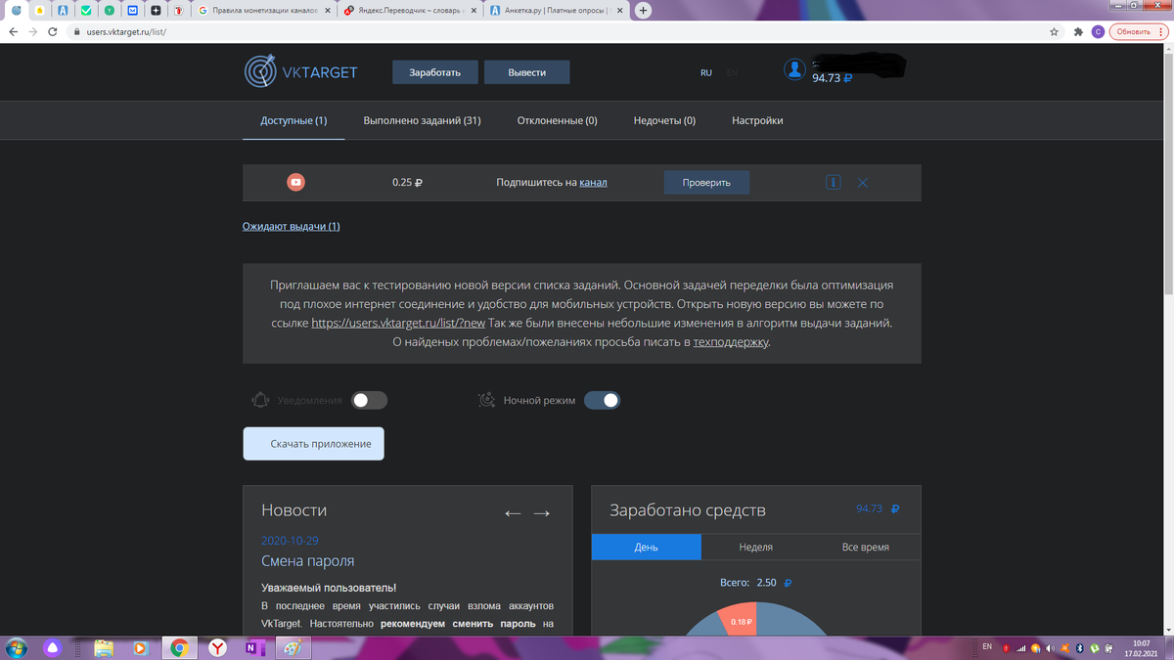Click the volume speaker tray icon

(x=1050, y=647)
